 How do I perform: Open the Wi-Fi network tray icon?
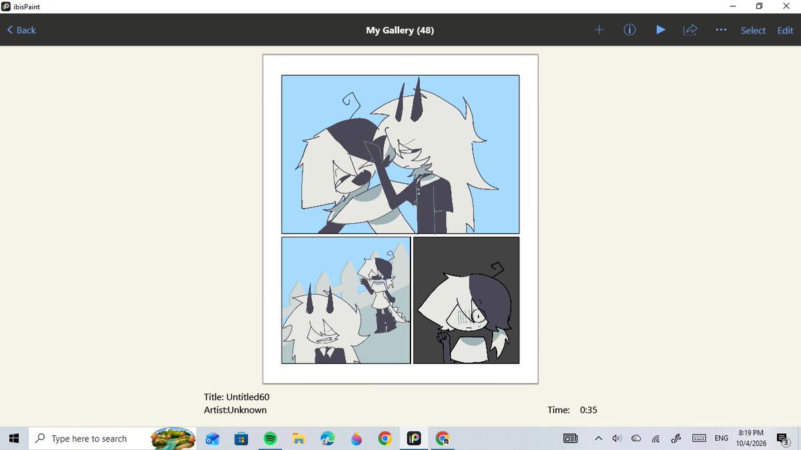(655, 439)
